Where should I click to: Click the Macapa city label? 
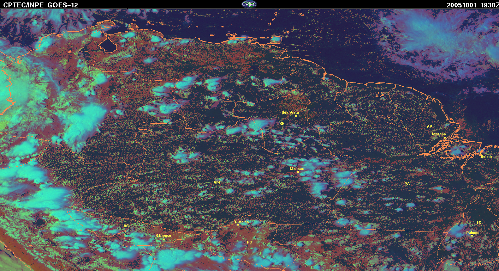point(439,134)
